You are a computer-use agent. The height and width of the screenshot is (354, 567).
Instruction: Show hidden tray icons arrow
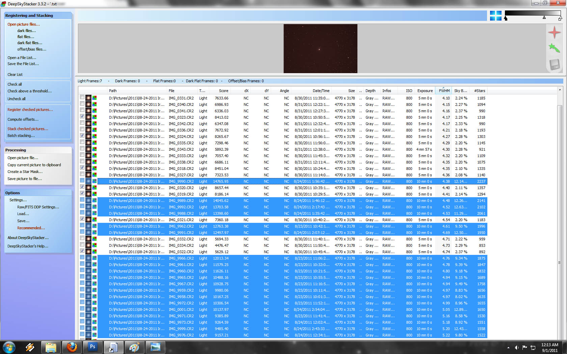pyautogui.click(x=508, y=347)
